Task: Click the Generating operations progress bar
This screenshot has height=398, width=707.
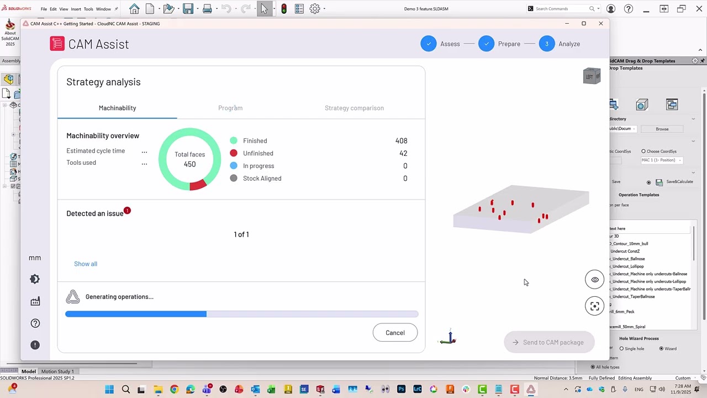Action: [x=241, y=314]
